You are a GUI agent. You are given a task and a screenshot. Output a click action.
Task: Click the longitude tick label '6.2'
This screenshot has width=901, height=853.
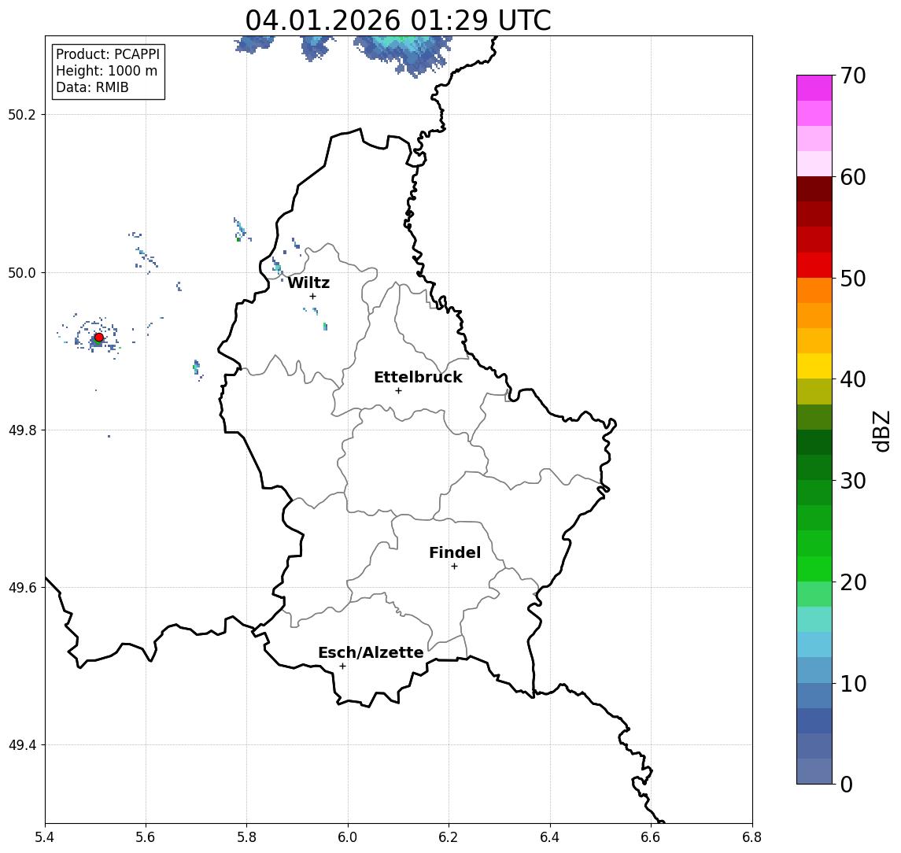tap(449, 837)
